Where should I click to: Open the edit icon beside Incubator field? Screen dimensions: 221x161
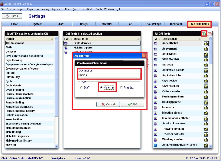[206, 108]
